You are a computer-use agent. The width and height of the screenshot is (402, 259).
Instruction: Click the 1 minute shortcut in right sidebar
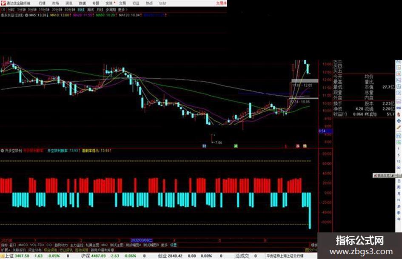coord(399,148)
